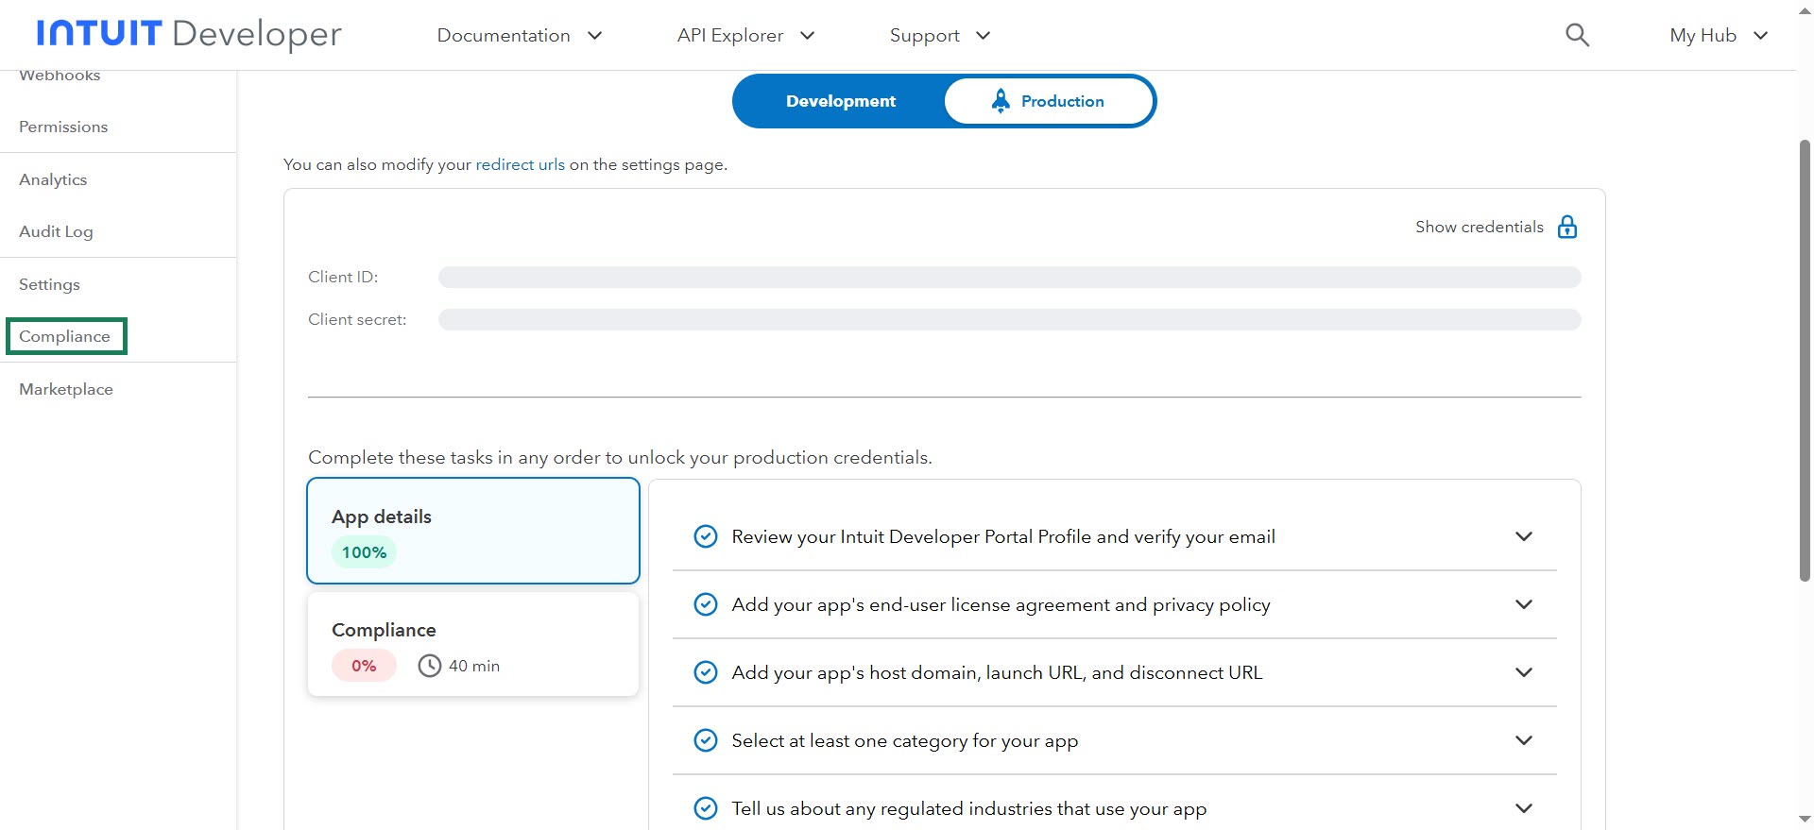This screenshot has width=1814, height=830.
Task: Click checkmark icon beside Review your Intuit profile
Action: click(705, 536)
